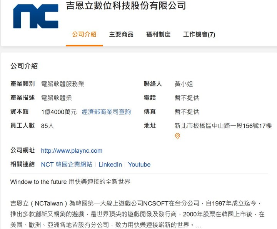Open the NCT 韓國企業網站 link

click(x=67, y=164)
